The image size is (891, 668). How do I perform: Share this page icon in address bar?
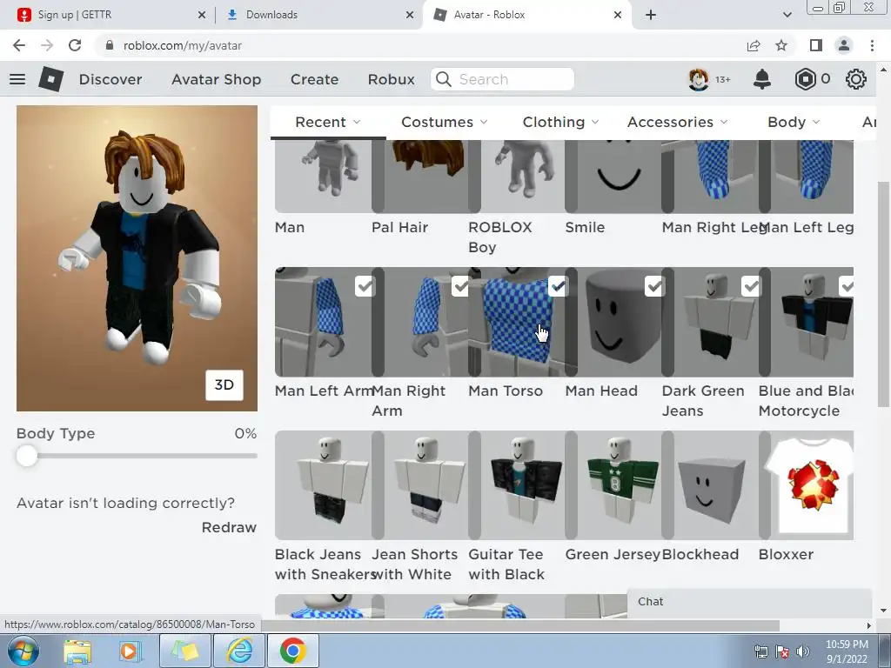click(x=754, y=45)
